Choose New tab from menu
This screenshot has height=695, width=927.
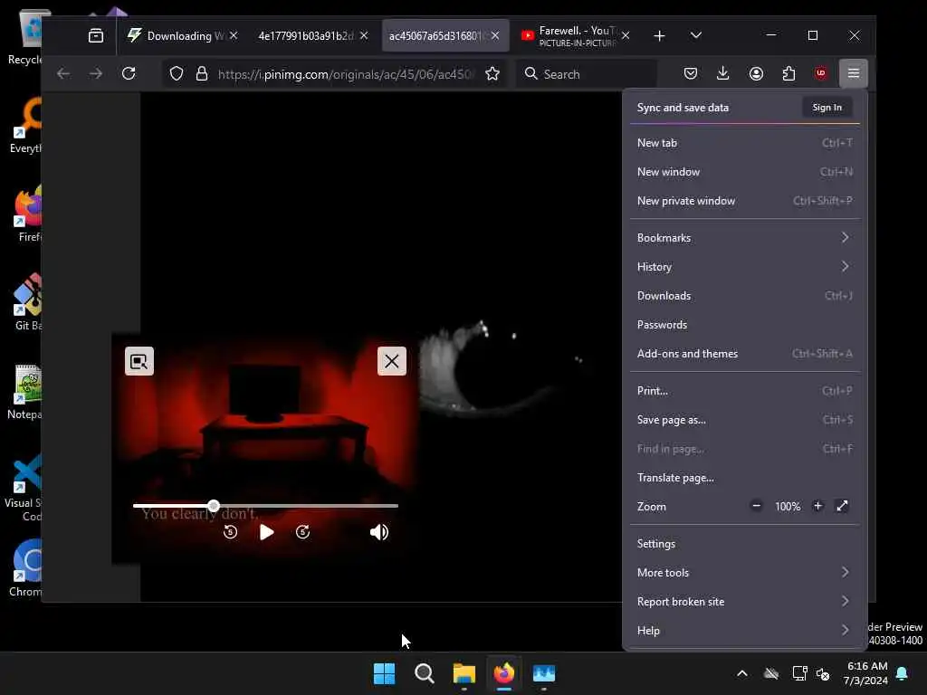(x=744, y=142)
